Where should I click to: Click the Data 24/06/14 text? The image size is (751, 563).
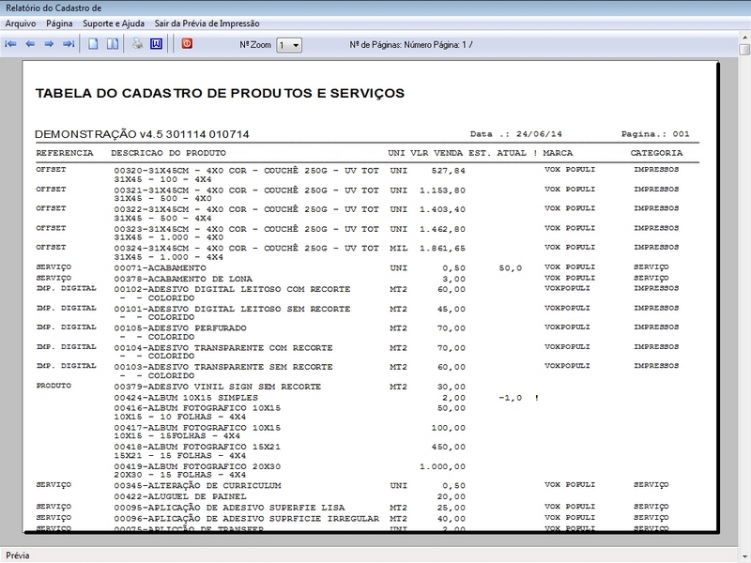[x=515, y=134]
